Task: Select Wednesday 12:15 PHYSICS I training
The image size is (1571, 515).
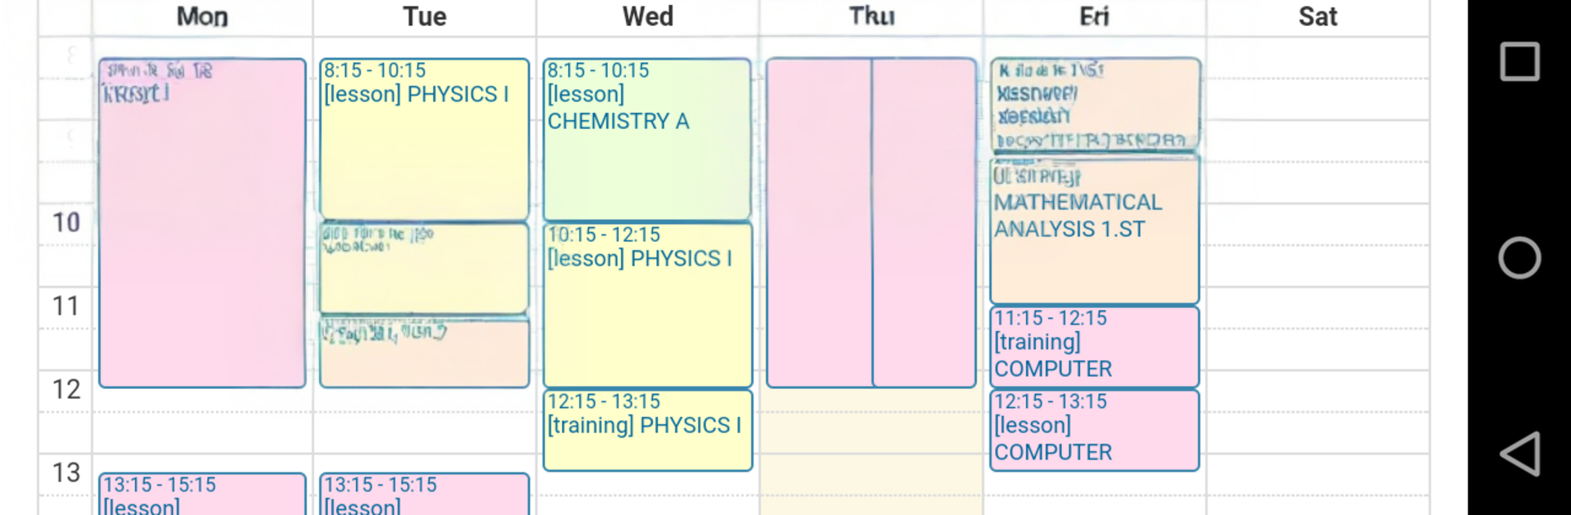Action: 647,430
